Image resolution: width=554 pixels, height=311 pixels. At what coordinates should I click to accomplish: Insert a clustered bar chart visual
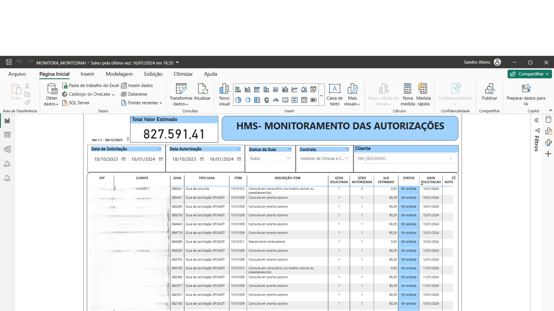(x=257, y=89)
